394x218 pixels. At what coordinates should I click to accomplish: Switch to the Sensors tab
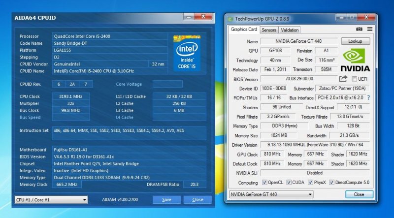click(x=269, y=30)
